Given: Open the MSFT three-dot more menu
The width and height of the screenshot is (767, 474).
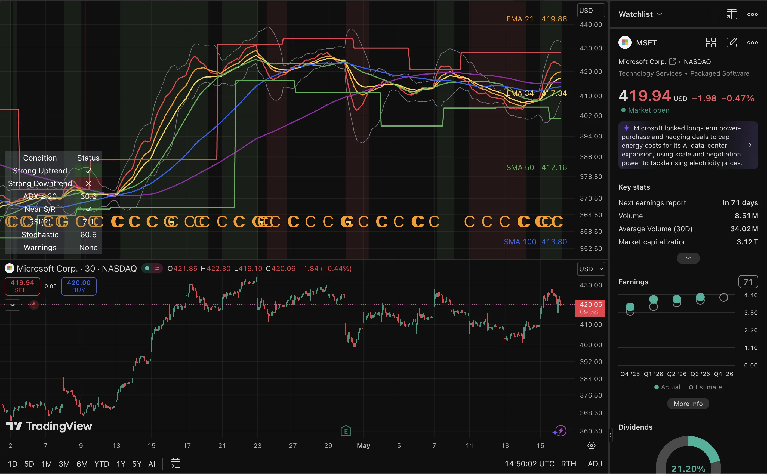Looking at the screenshot, I should [x=752, y=43].
